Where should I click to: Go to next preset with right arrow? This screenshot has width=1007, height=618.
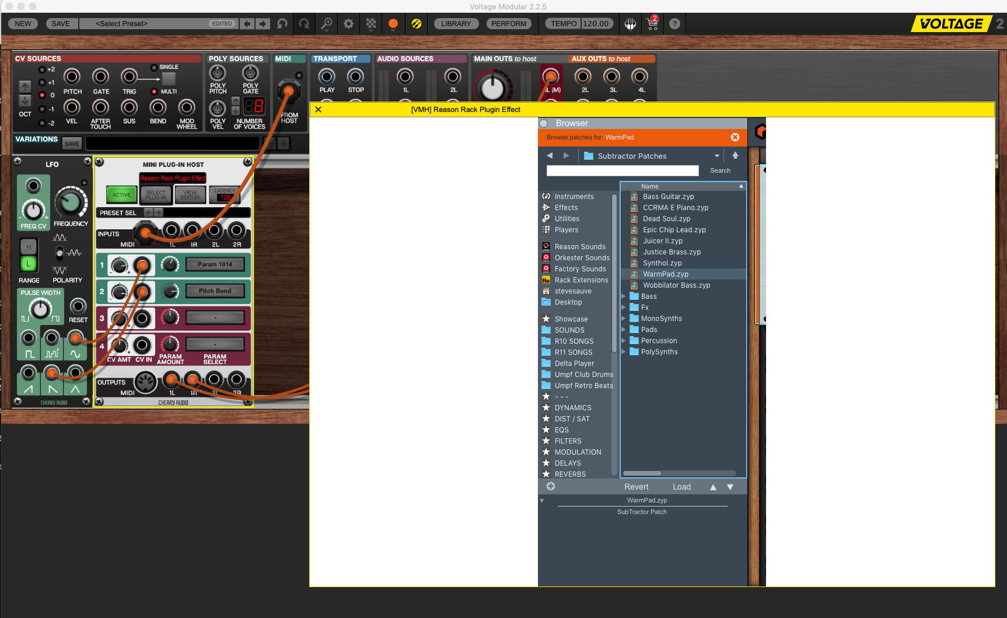(x=263, y=24)
